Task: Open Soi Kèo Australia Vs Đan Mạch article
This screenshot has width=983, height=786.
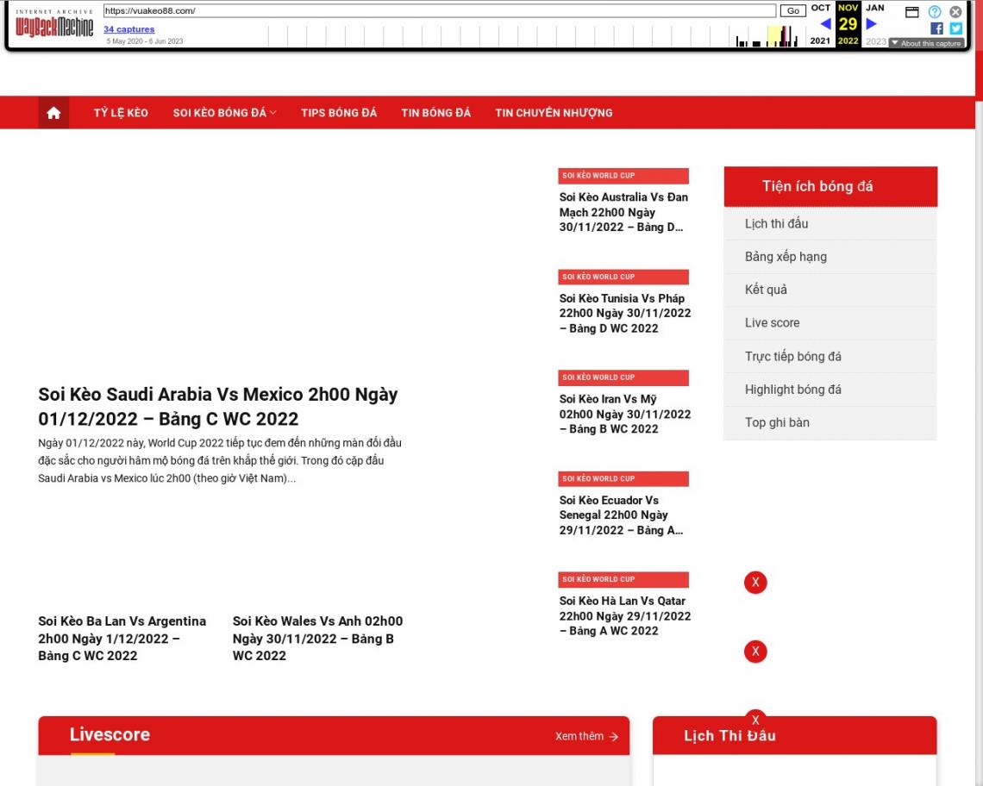Action: coord(623,212)
